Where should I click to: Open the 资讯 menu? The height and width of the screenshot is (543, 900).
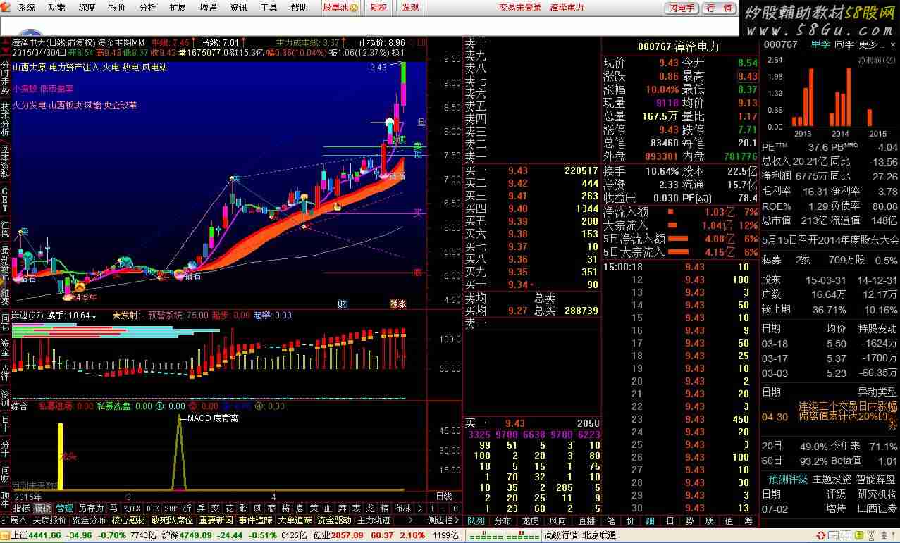(239, 8)
